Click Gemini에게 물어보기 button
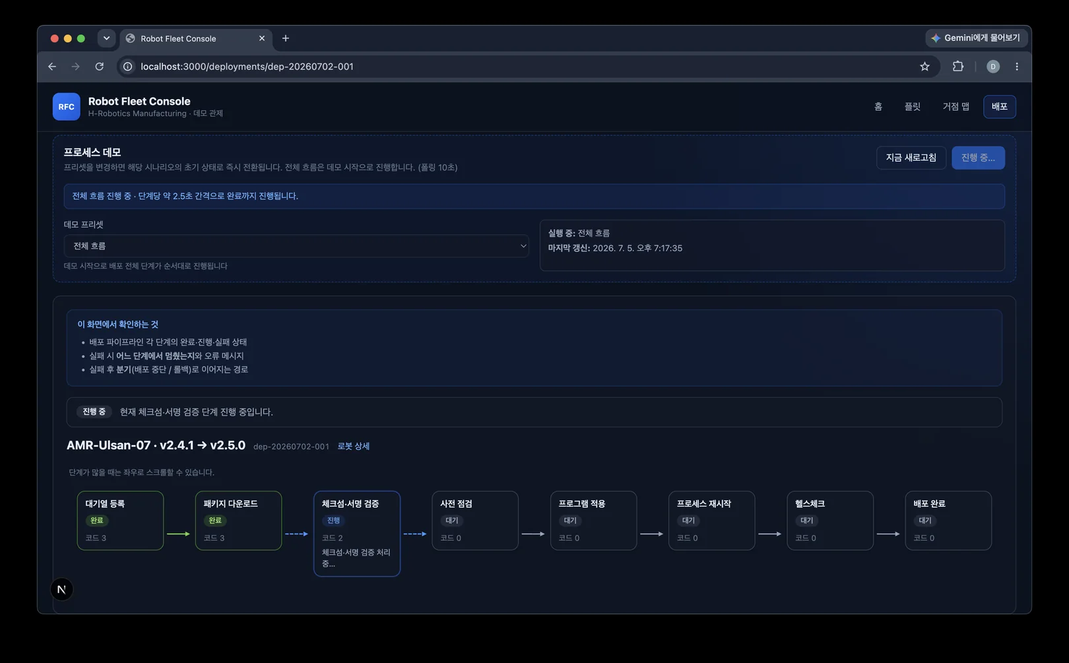The height and width of the screenshot is (663, 1069). click(x=975, y=38)
